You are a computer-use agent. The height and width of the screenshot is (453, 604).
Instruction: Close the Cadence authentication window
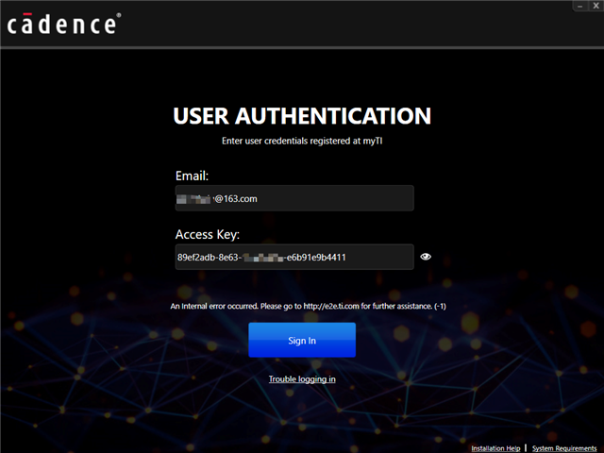point(595,6)
